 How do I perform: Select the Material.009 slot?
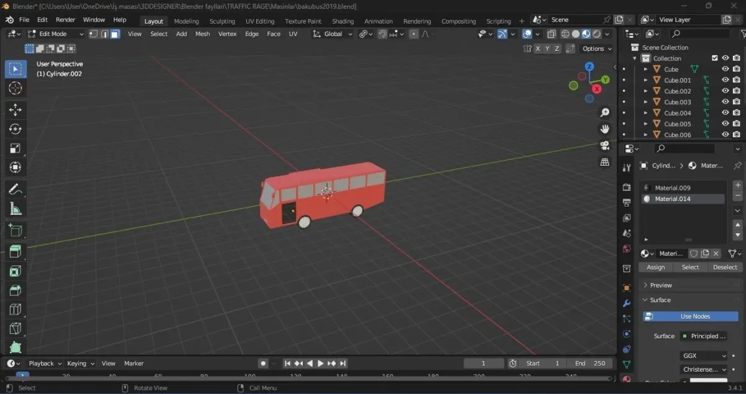pos(683,188)
